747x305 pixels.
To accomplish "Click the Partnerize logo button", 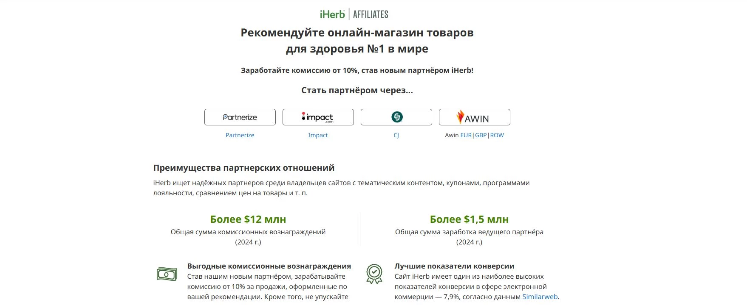I will click(x=240, y=117).
